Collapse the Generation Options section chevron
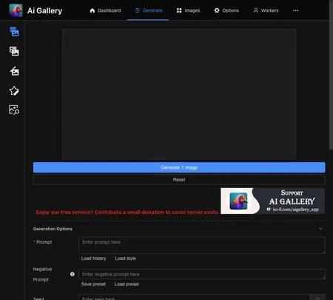 320,229
